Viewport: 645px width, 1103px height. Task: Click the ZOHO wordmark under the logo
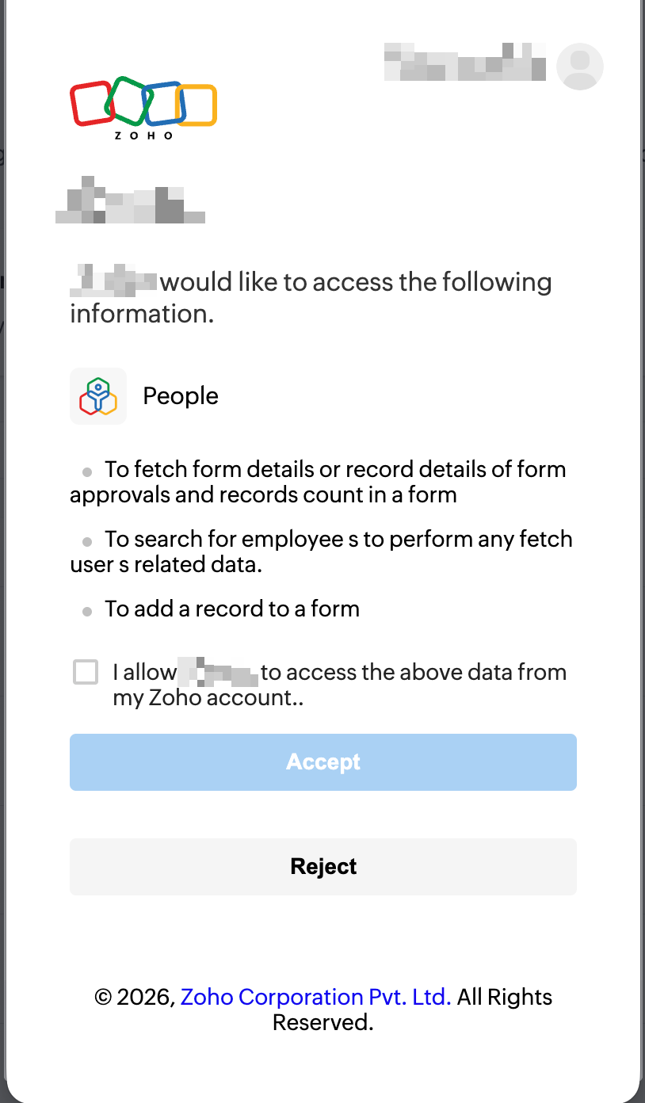[143, 135]
